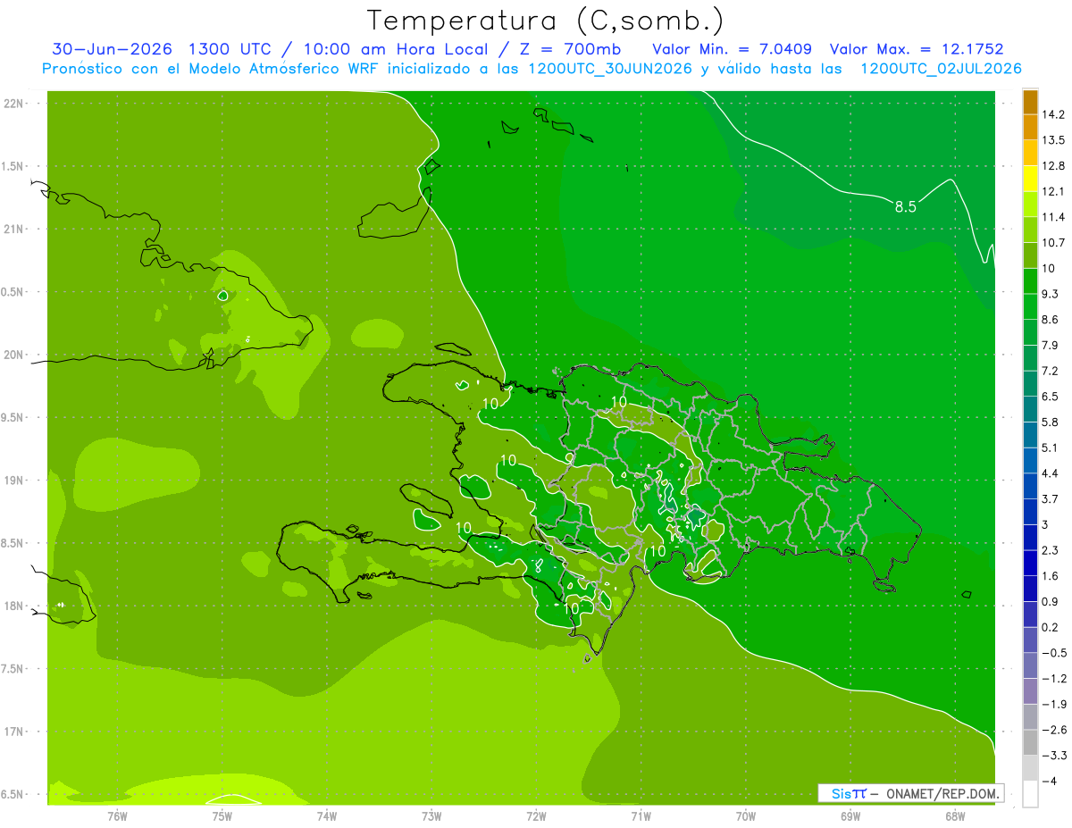Click the '76W' longitude axis label

(x=117, y=815)
